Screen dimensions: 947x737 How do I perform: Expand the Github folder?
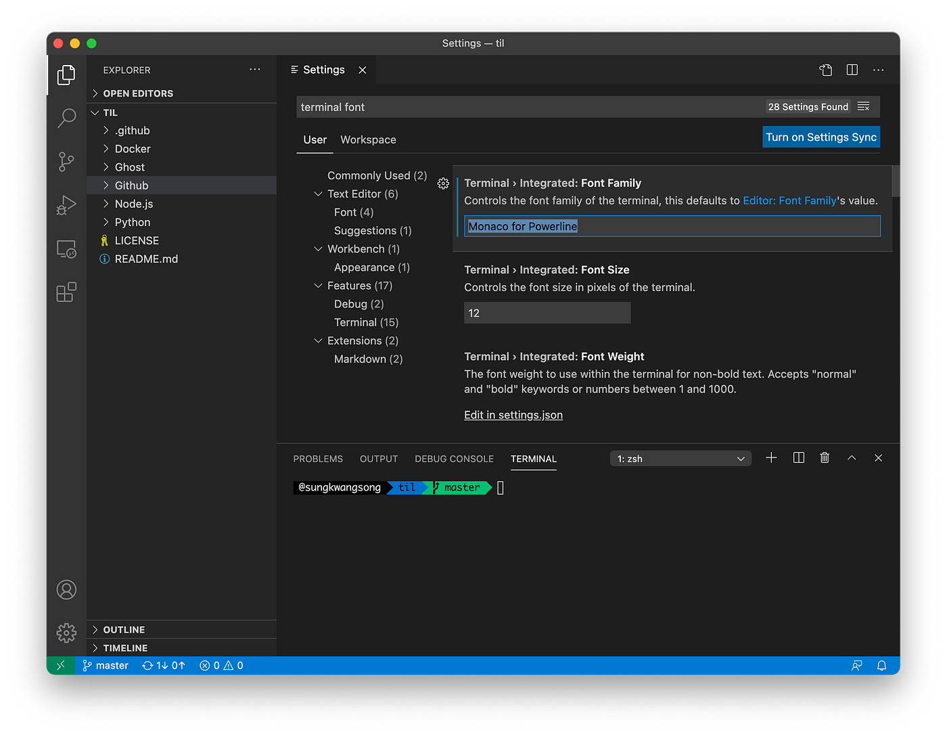coord(181,185)
